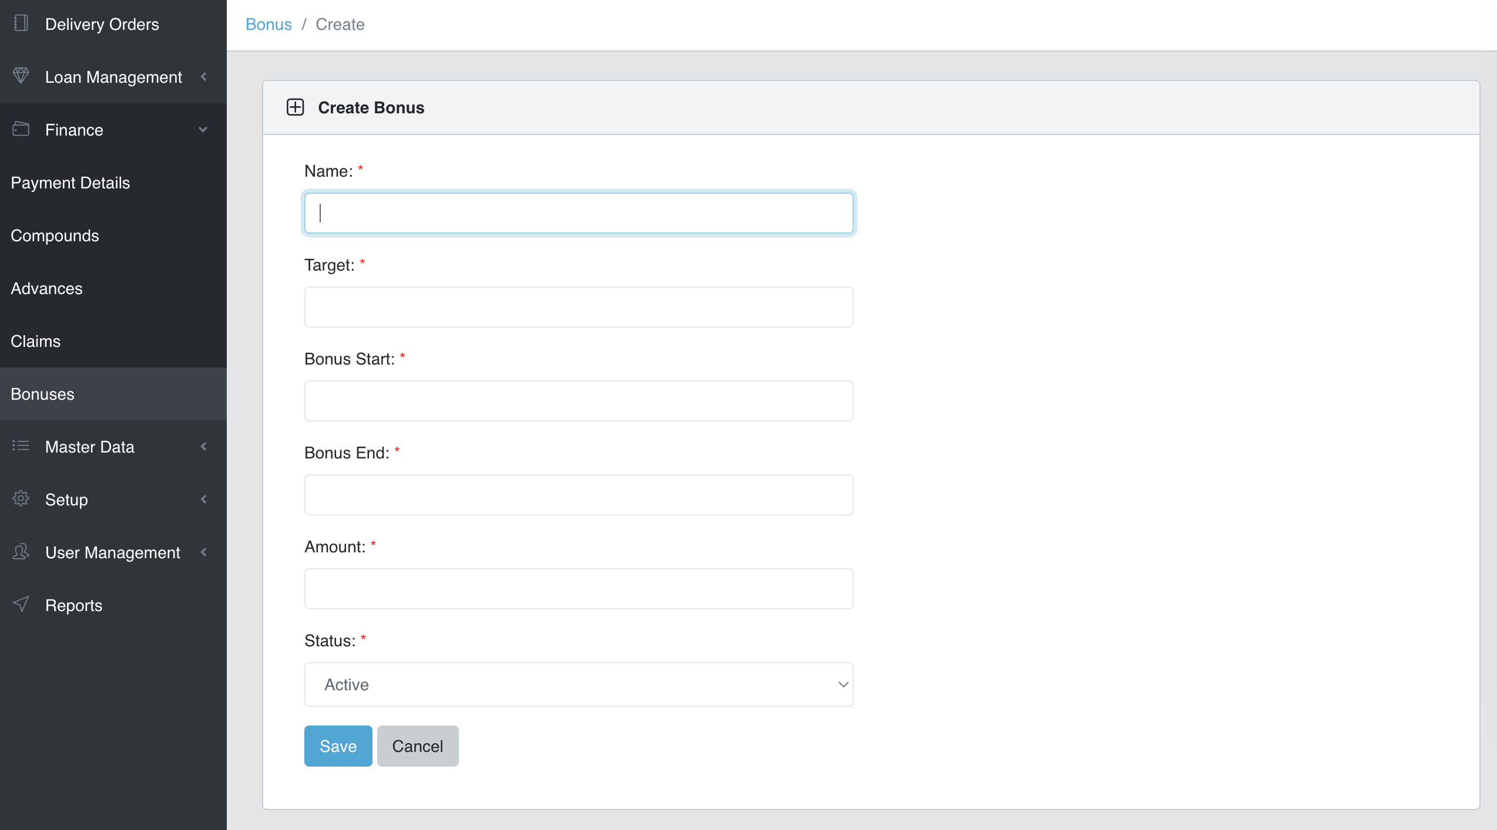Click the Master Data list icon
1497x830 pixels.
(x=21, y=446)
